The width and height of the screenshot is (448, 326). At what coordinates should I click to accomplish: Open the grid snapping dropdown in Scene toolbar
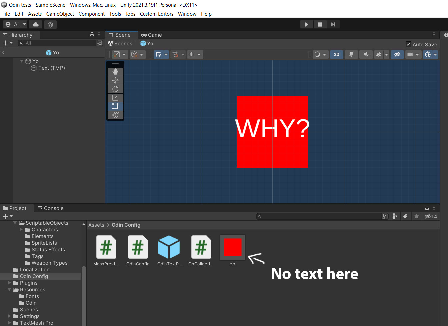coord(183,54)
